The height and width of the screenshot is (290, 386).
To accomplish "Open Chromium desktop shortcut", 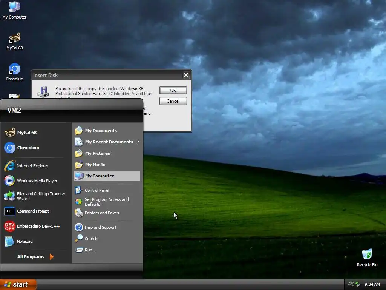I will tap(15, 72).
